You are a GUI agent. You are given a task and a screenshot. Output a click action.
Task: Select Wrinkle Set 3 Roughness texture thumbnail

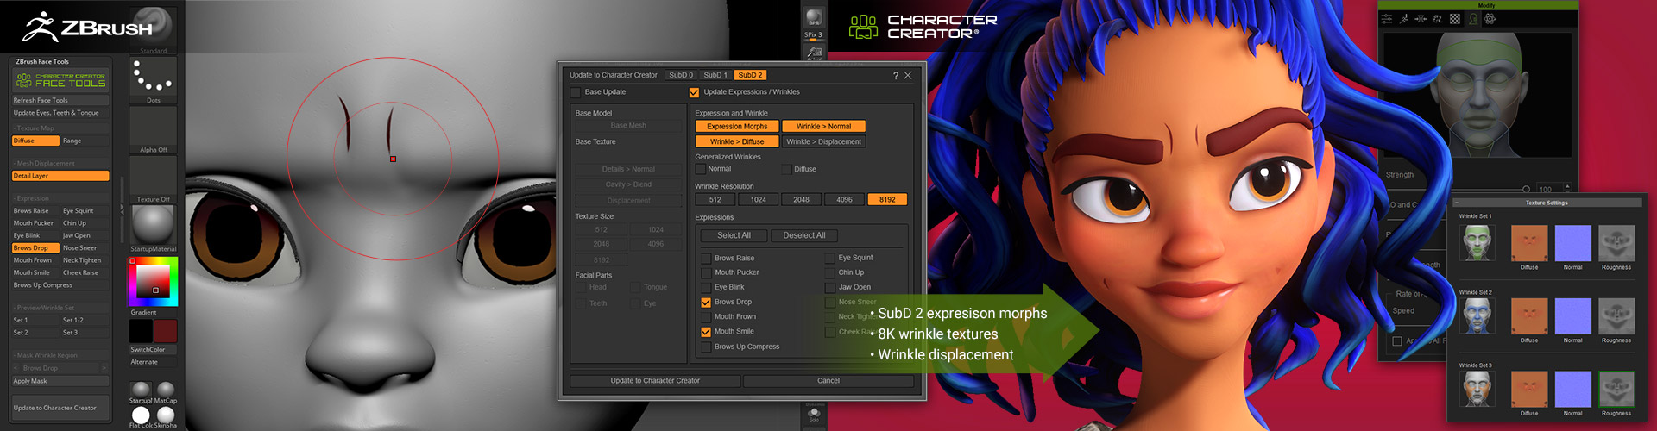1616,390
